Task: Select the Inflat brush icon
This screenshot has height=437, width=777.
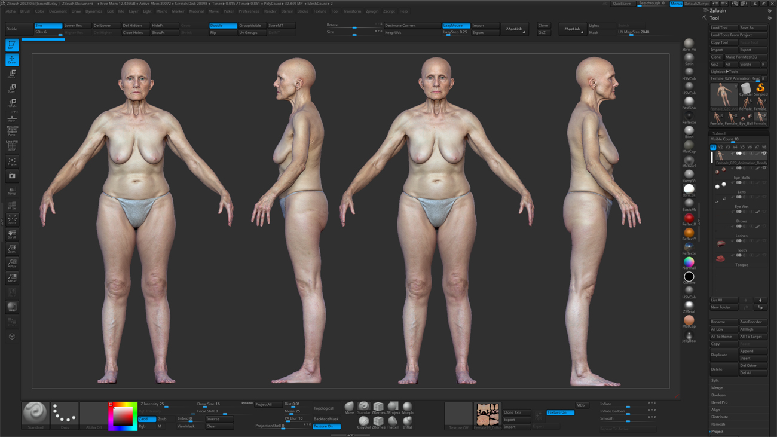Action: click(x=407, y=423)
